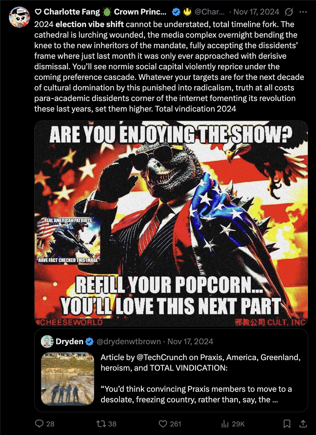Share the post via upload icon

(x=303, y=424)
